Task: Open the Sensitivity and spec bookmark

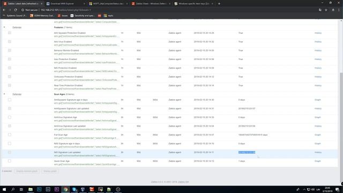Action: 83,16
